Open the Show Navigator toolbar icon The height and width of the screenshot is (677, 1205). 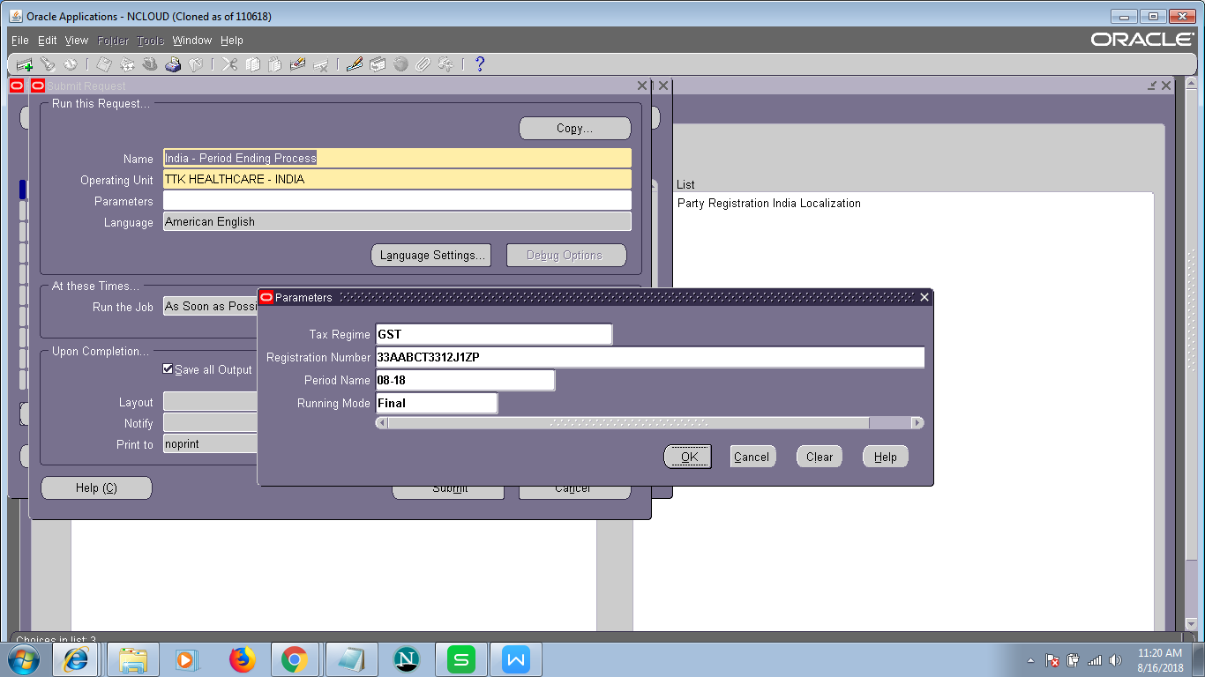[70, 64]
